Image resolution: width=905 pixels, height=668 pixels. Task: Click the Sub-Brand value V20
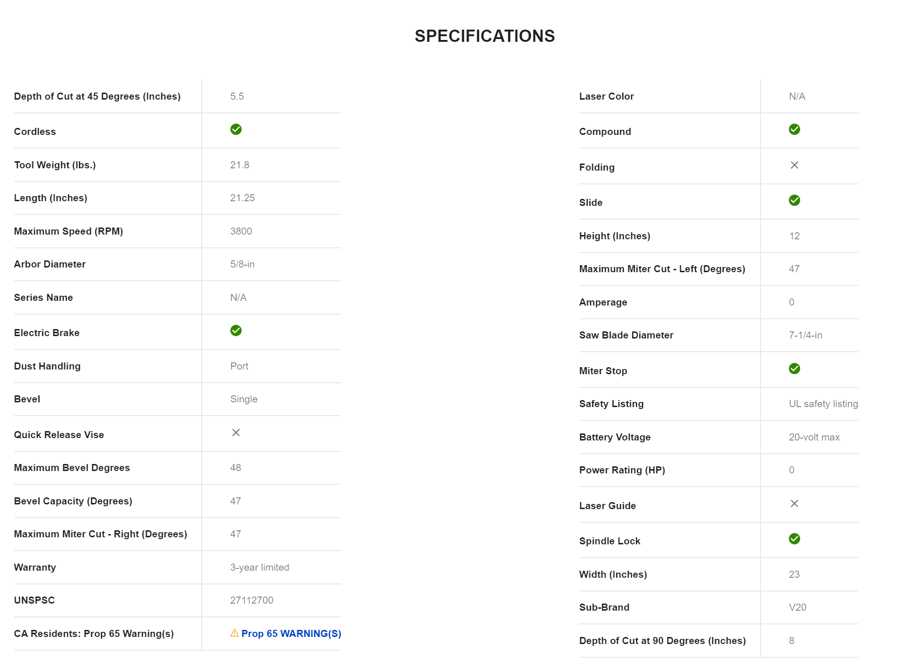tap(797, 607)
